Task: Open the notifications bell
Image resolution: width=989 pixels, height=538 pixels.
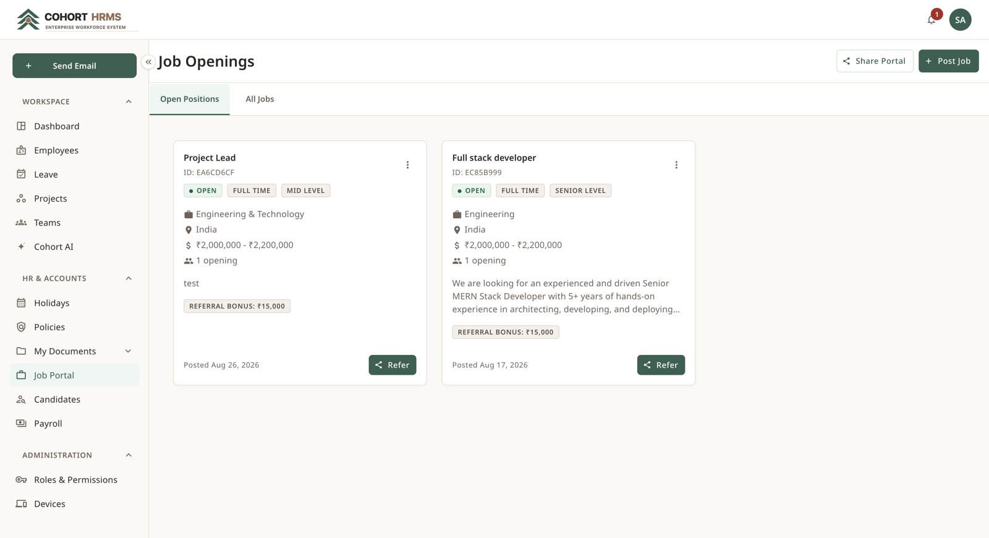Action: click(932, 20)
